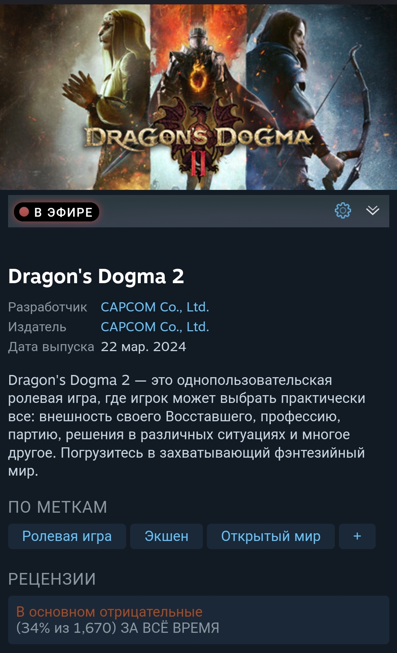397x653 pixels.
Task: Open publisher link CAPCOM Co., Ltd.
Action: 155,327
